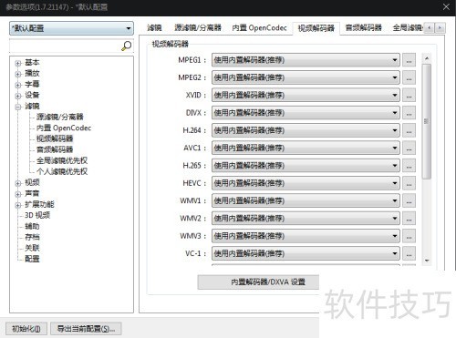
Task: Open the VC-1 decoder dropdown
Action: (306, 253)
